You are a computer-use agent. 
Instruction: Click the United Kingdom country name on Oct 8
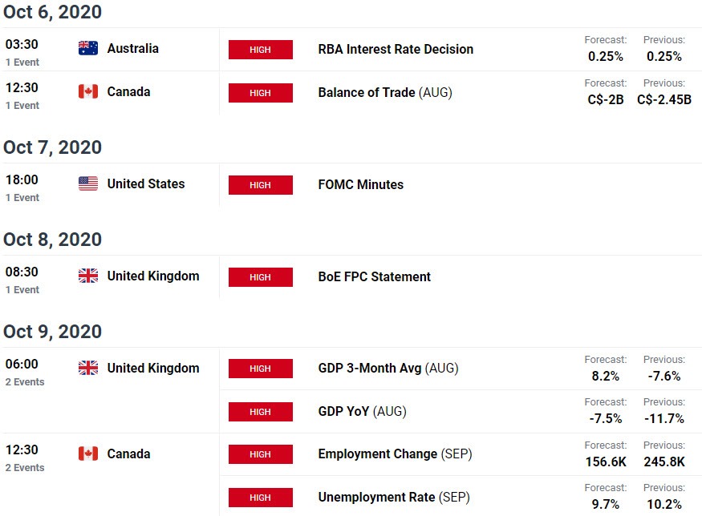coord(153,276)
